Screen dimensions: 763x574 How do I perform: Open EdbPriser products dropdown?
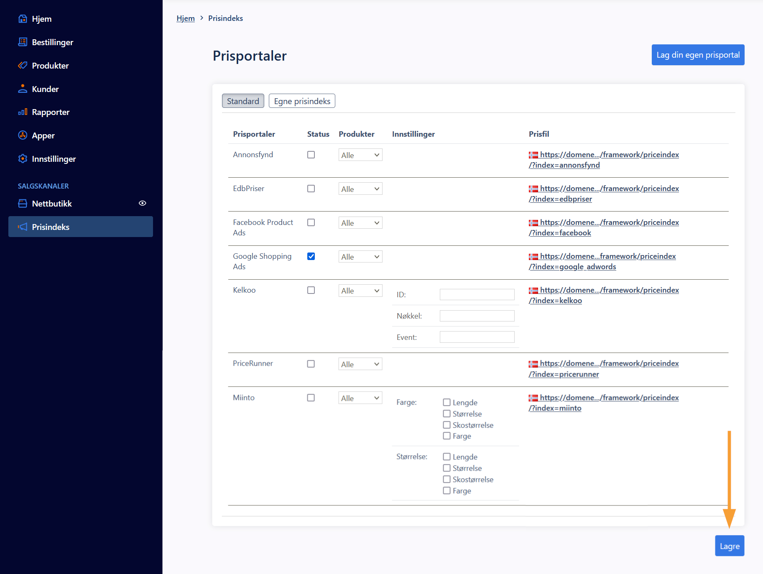click(360, 189)
